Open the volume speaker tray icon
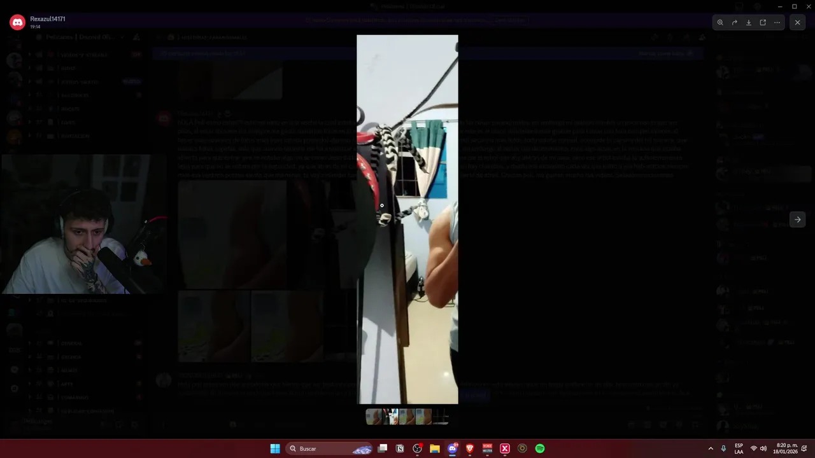This screenshot has width=815, height=458. pos(763,448)
